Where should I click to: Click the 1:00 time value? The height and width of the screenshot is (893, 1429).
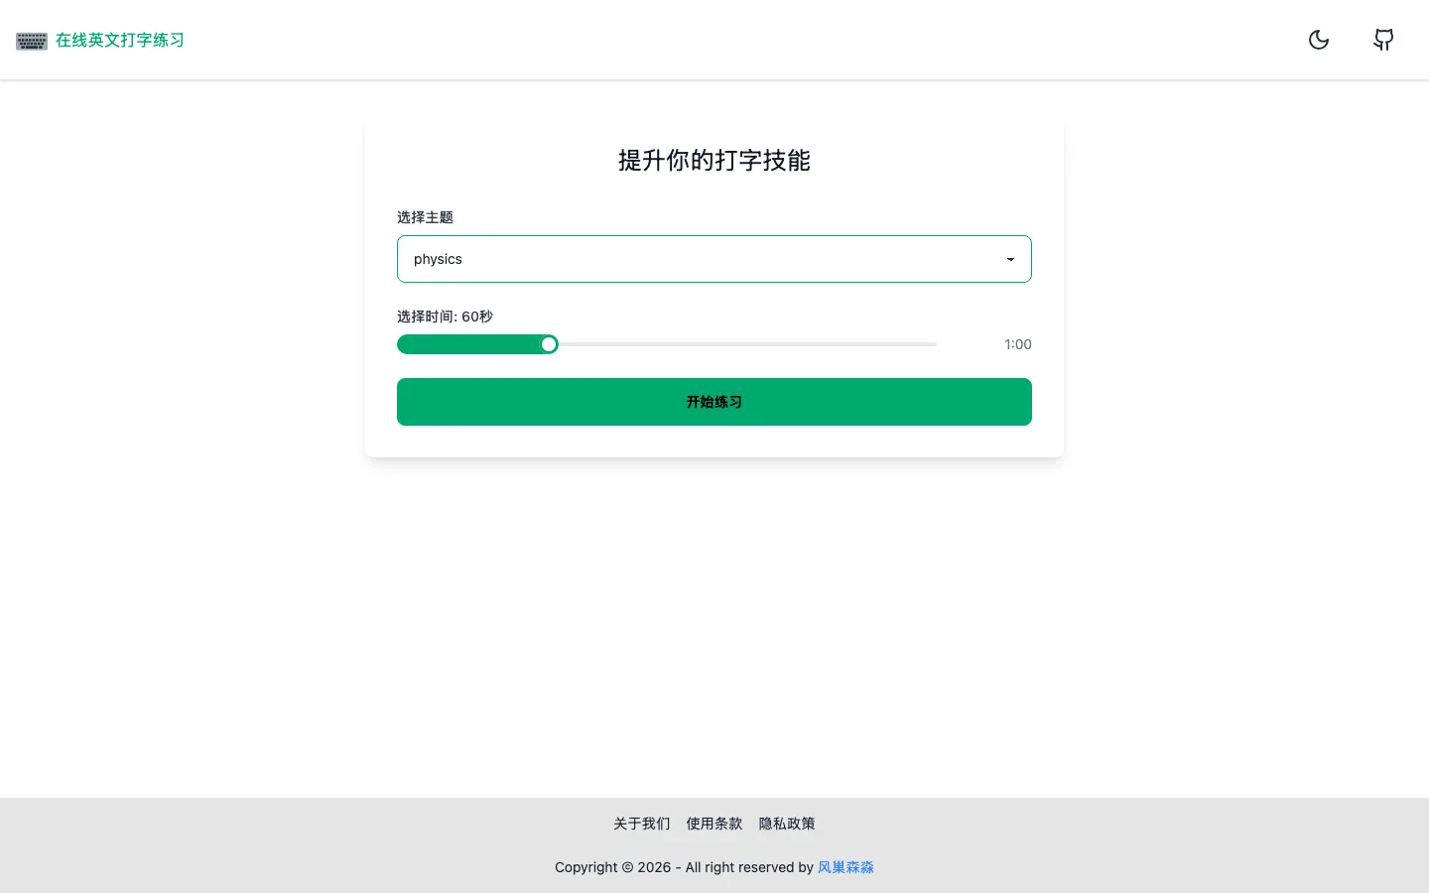click(x=1018, y=344)
